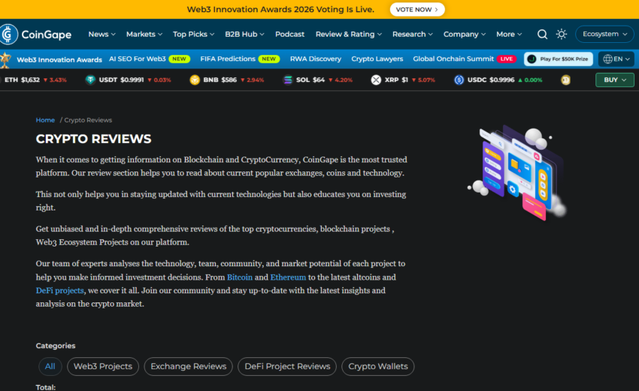Click the BNB coin icon in ticker

195,80
